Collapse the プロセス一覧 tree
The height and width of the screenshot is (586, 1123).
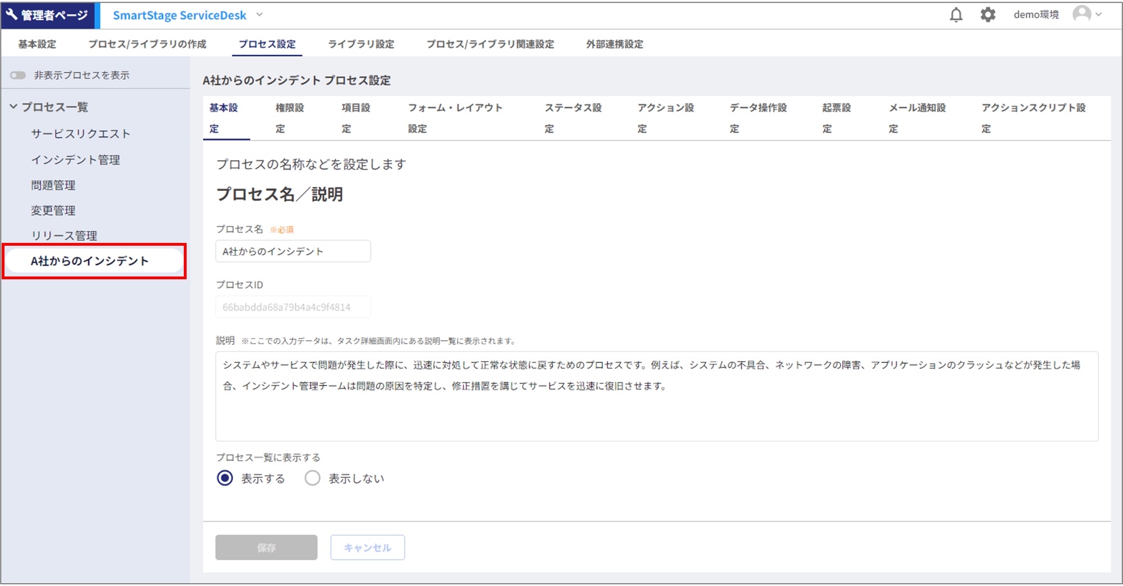point(13,107)
